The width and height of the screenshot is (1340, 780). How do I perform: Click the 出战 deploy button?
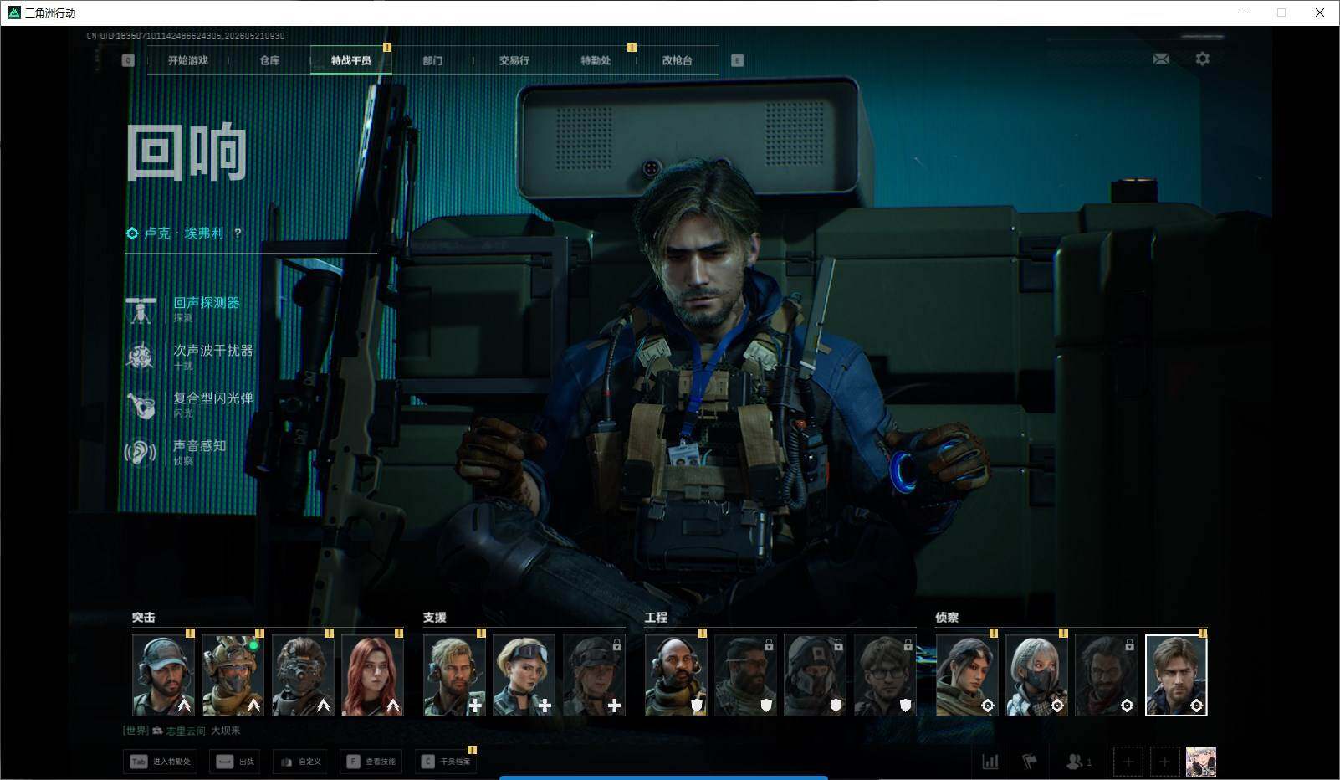click(234, 762)
